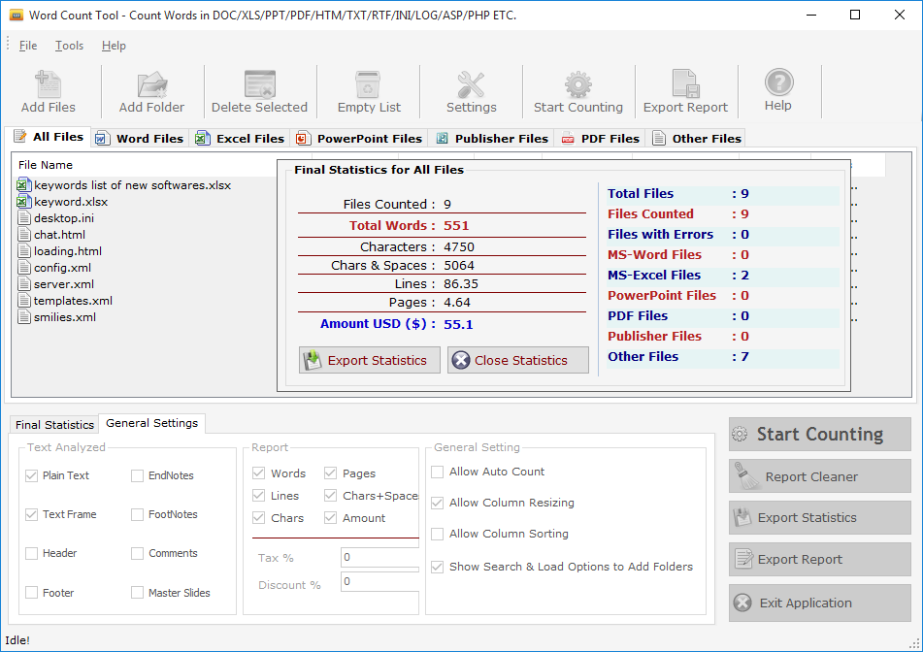Image resolution: width=923 pixels, height=652 pixels.
Task: Select templates.xml in the file list
Action: coord(73,301)
